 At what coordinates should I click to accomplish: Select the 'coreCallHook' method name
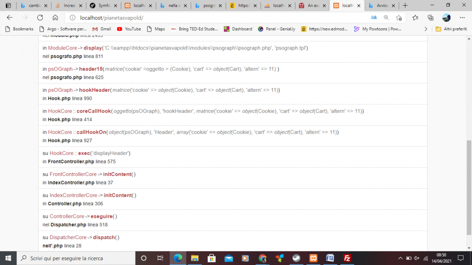(93, 111)
